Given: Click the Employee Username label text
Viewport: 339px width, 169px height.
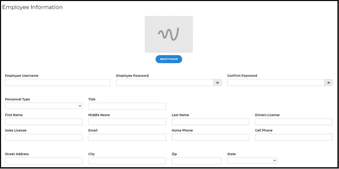Looking at the screenshot, I should 22,75.
